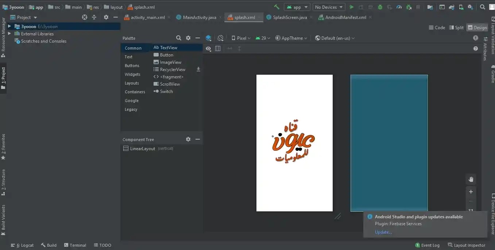This screenshot has width=495, height=250.
Task: Open the TODO tool window
Action: click(102, 245)
